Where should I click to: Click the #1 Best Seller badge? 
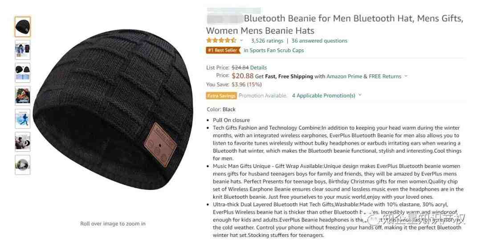(x=223, y=50)
